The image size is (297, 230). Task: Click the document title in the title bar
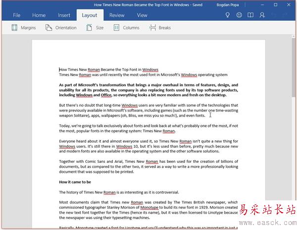pyautogui.click(x=148, y=5)
